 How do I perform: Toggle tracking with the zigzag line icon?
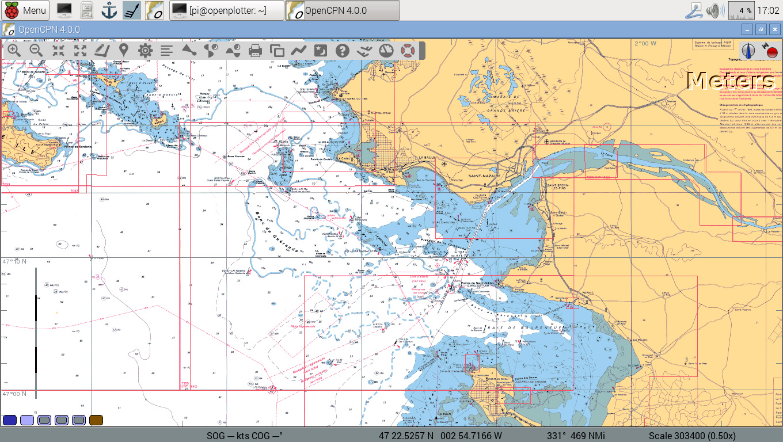pyautogui.click(x=298, y=51)
